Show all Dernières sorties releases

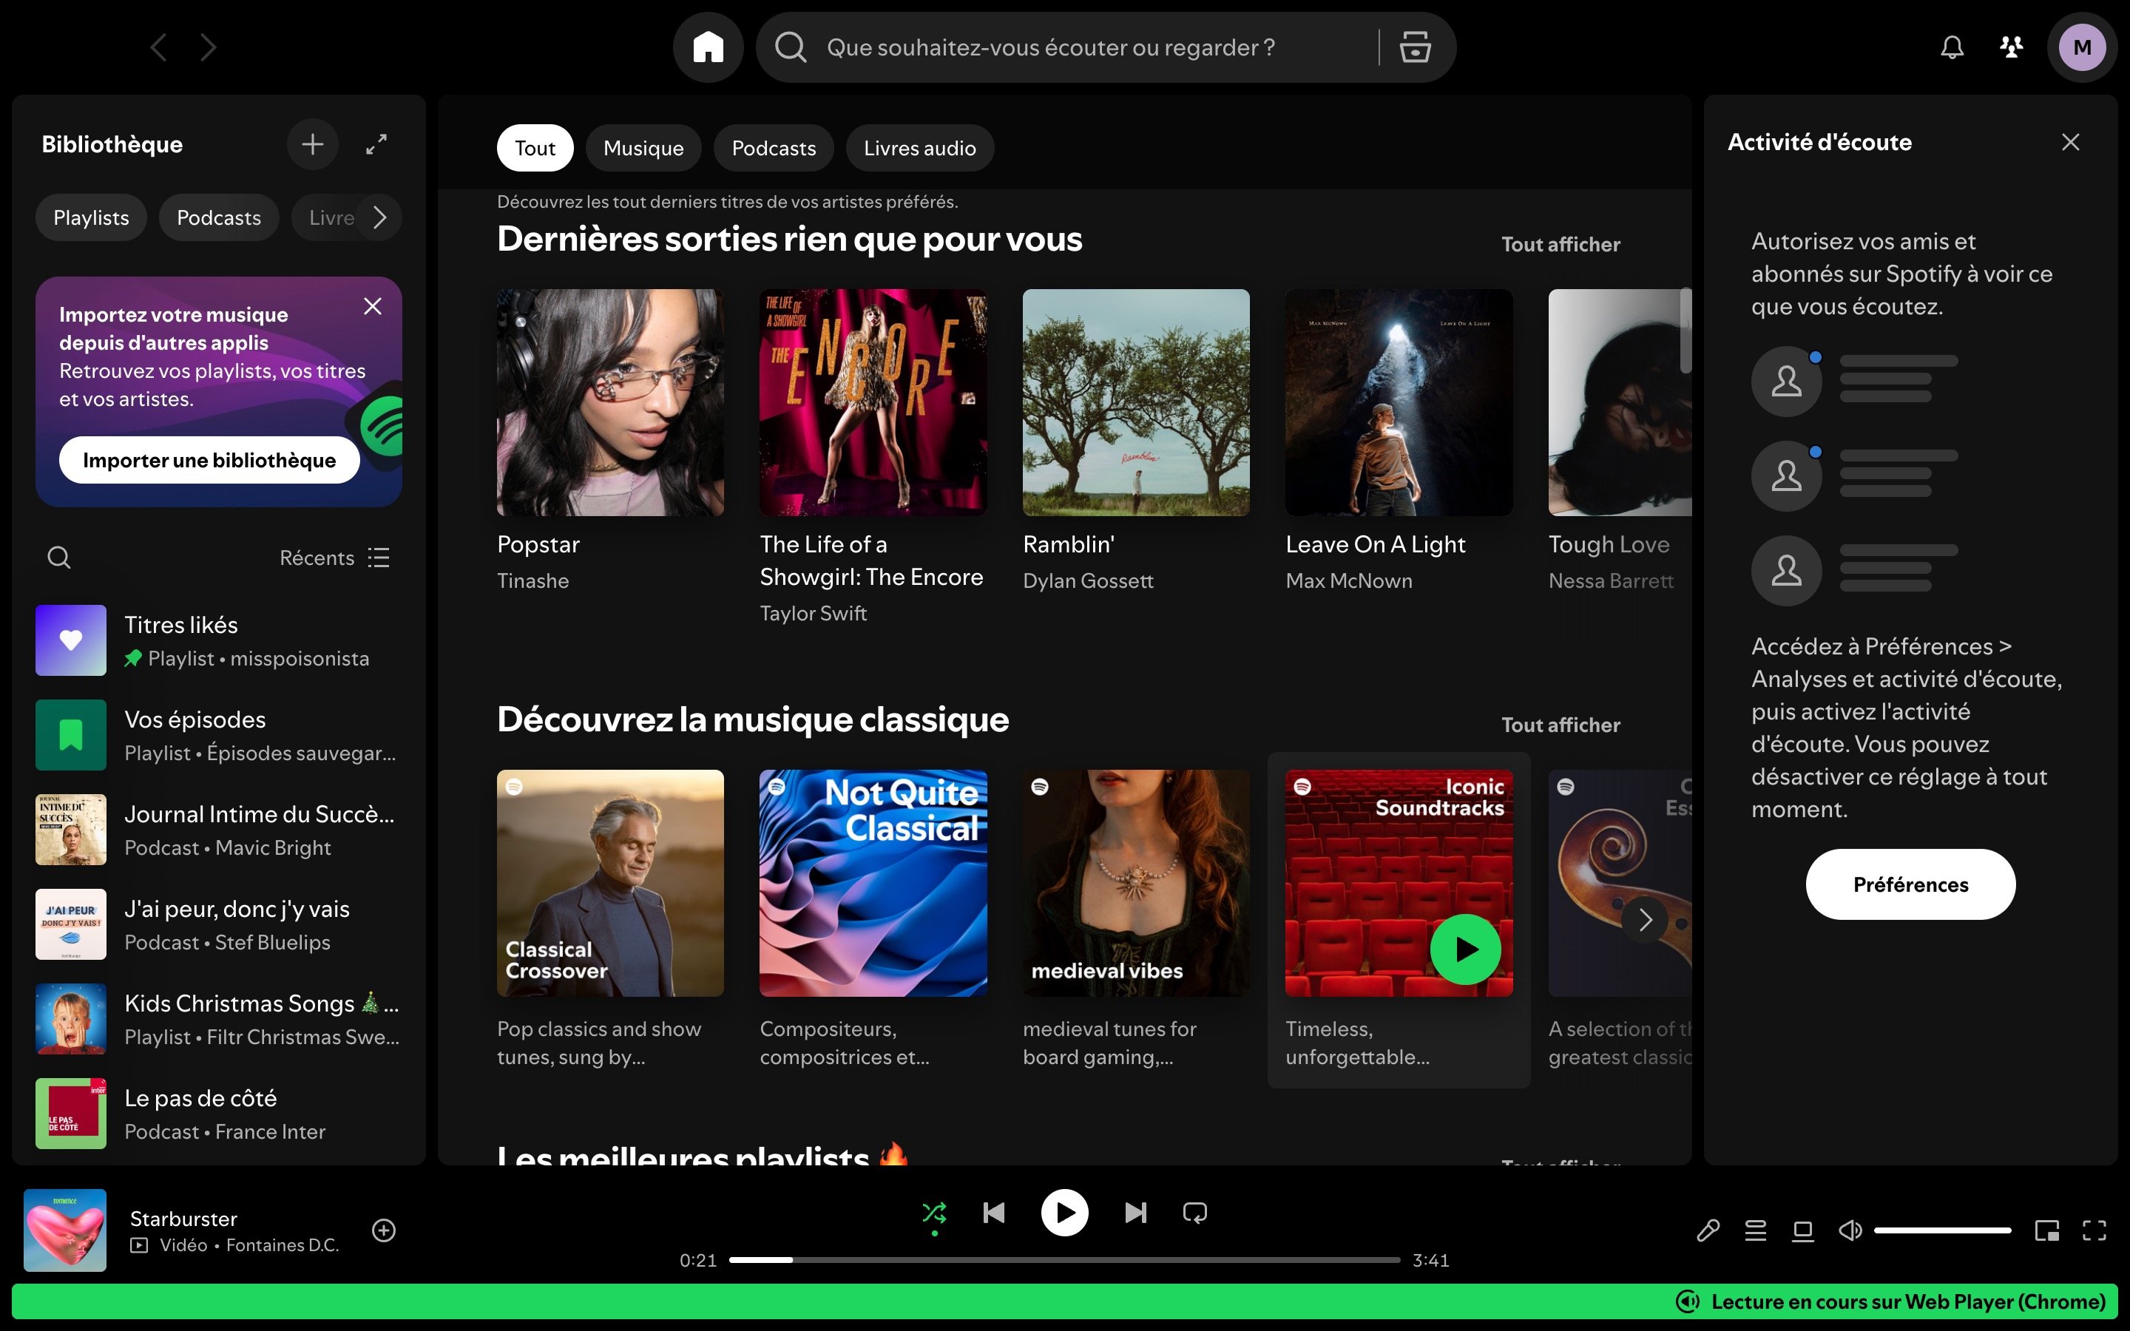(1560, 245)
